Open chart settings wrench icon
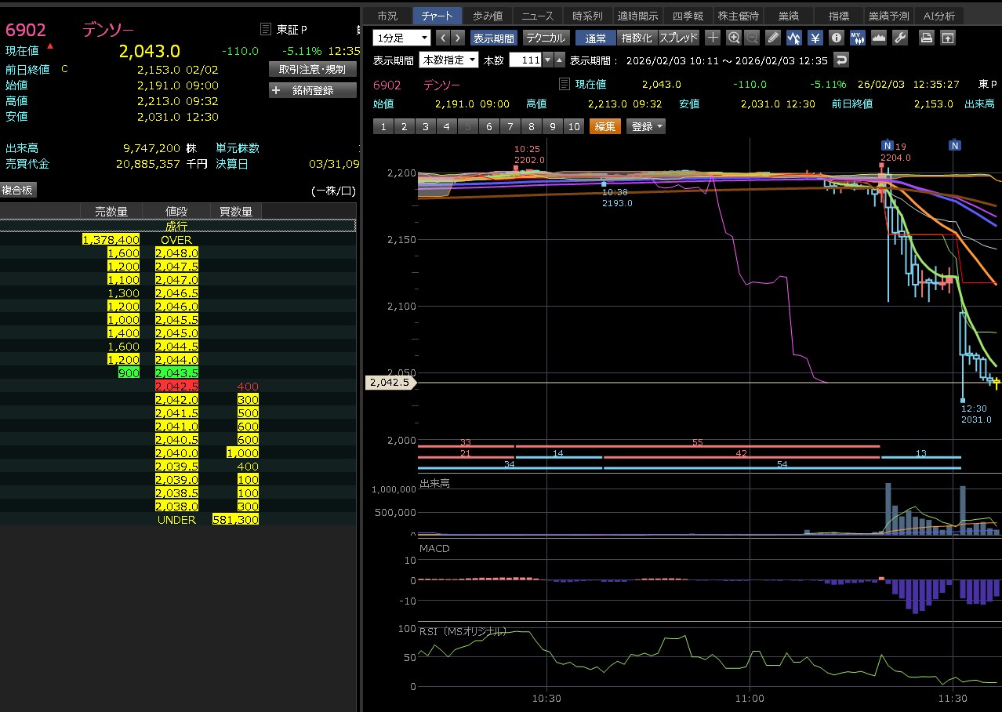Image resolution: width=1002 pixels, height=712 pixels. [900, 38]
